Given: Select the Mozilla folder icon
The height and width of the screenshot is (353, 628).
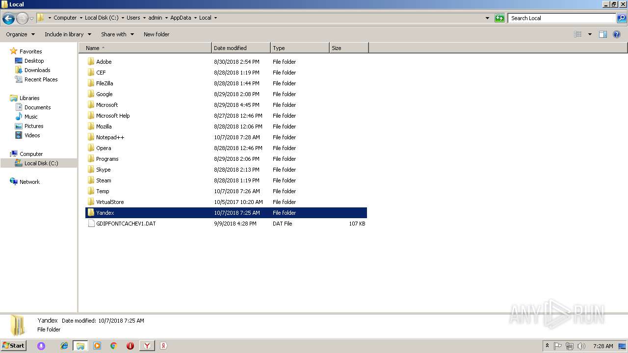Looking at the screenshot, I should [x=91, y=126].
